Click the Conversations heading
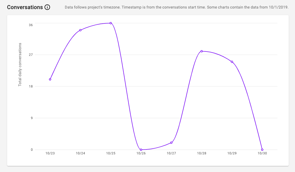This screenshot has width=295, height=172. [25, 7]
